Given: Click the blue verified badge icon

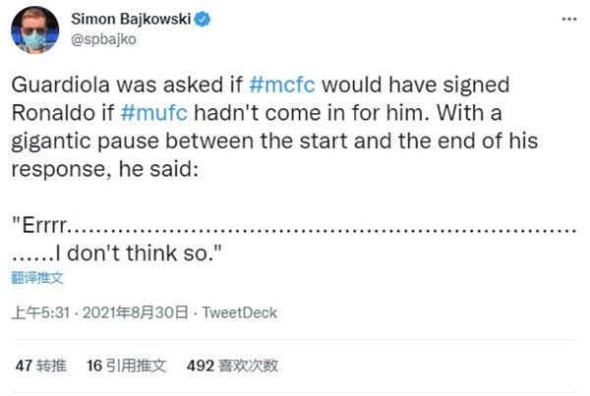Looking at the screenshot, I should 202,19.
